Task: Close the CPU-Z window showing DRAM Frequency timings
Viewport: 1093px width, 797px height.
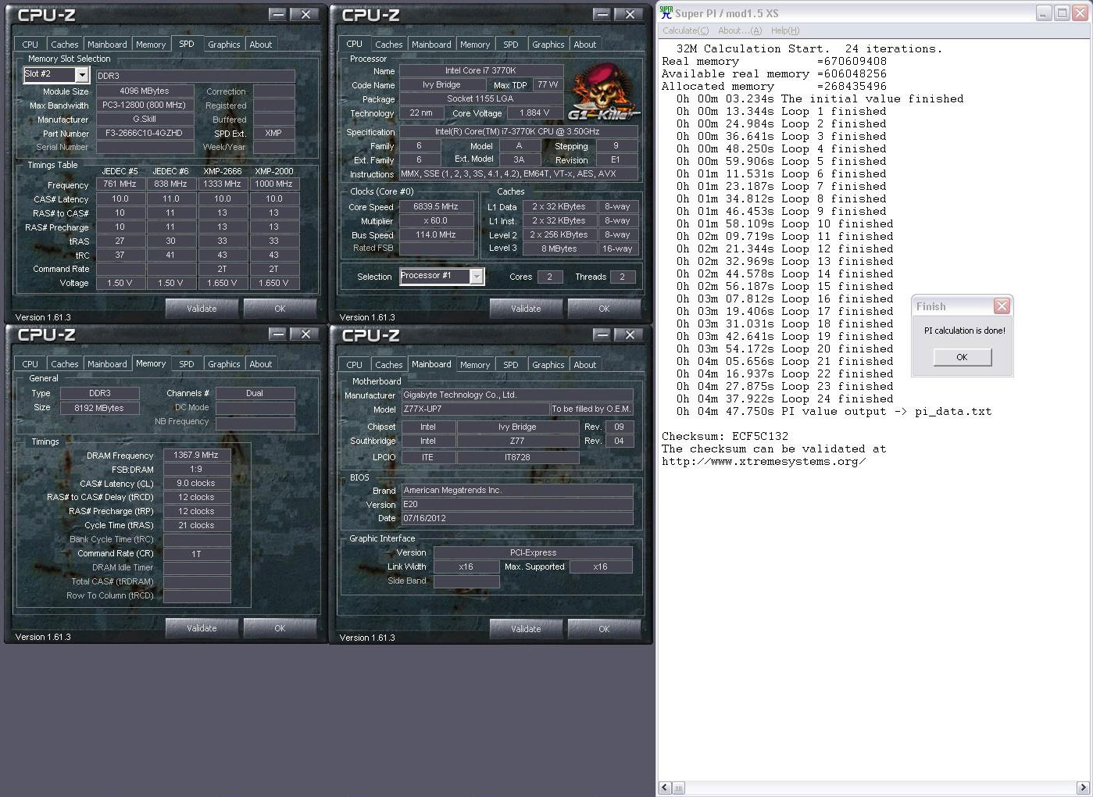Action: 305,334
